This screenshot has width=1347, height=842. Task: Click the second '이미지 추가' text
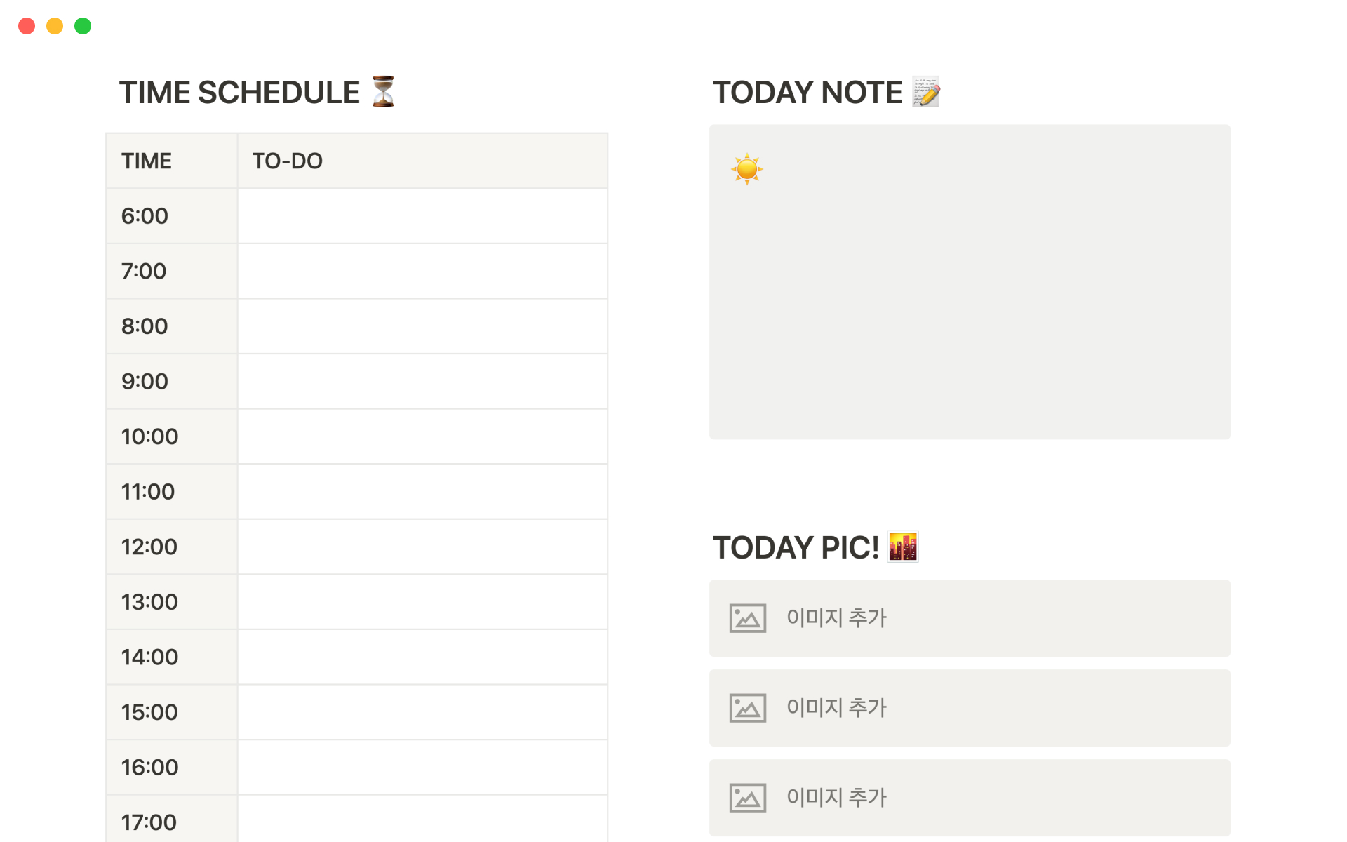point(836,708)
